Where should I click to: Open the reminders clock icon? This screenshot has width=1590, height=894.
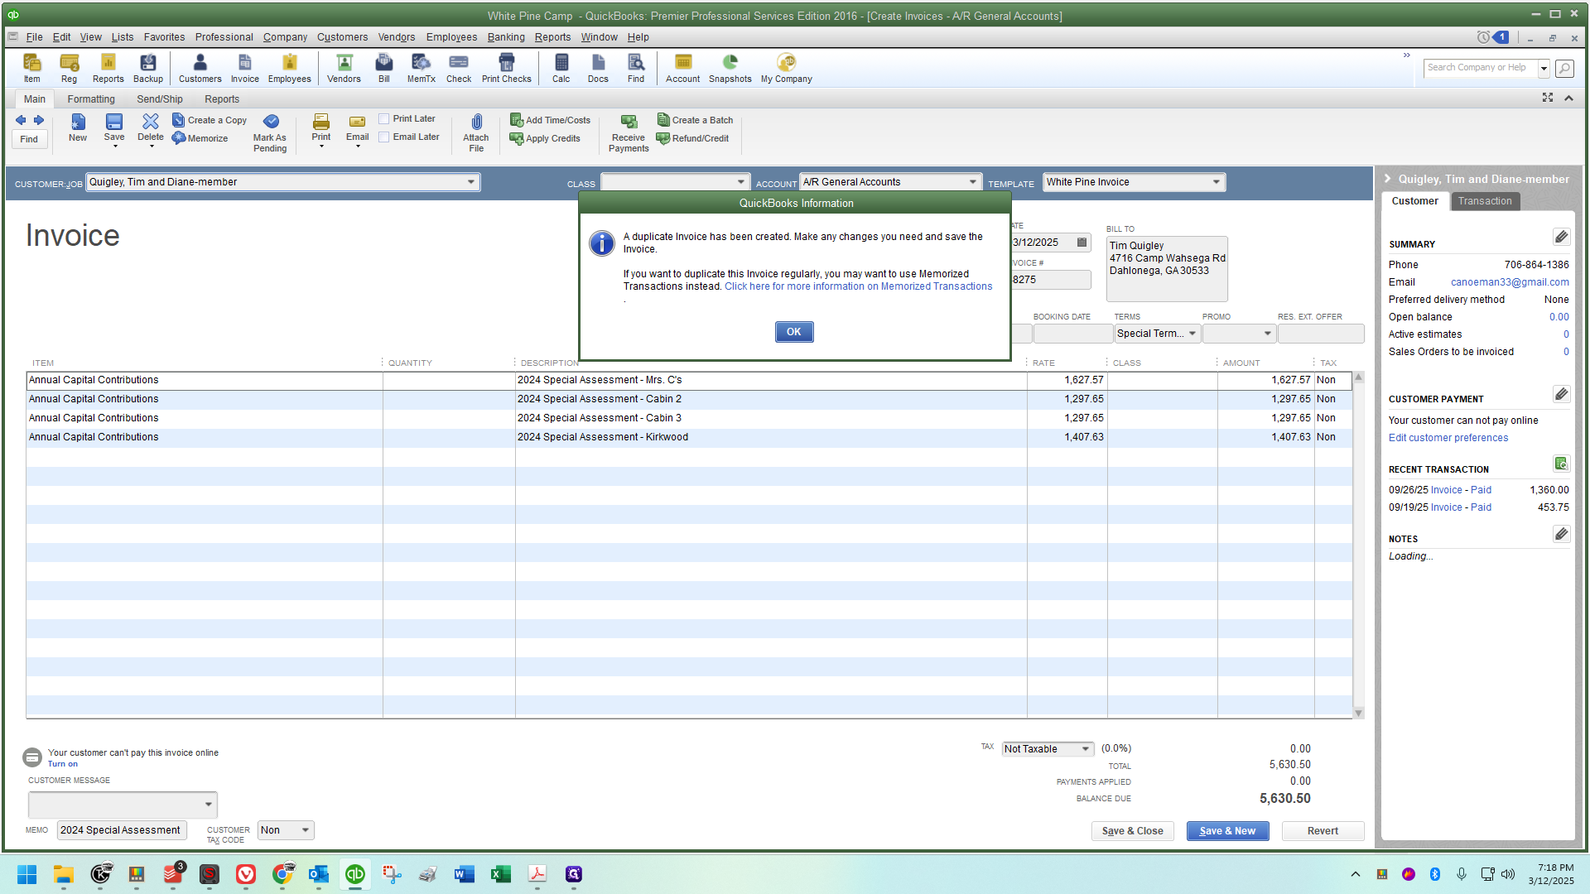point(1483,37)
